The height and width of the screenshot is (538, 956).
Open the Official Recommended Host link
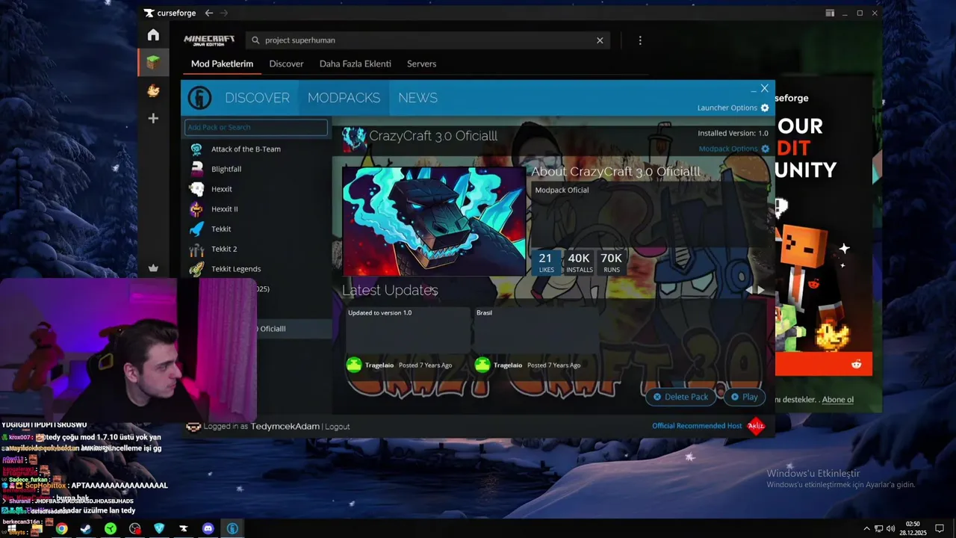point(697,426)
